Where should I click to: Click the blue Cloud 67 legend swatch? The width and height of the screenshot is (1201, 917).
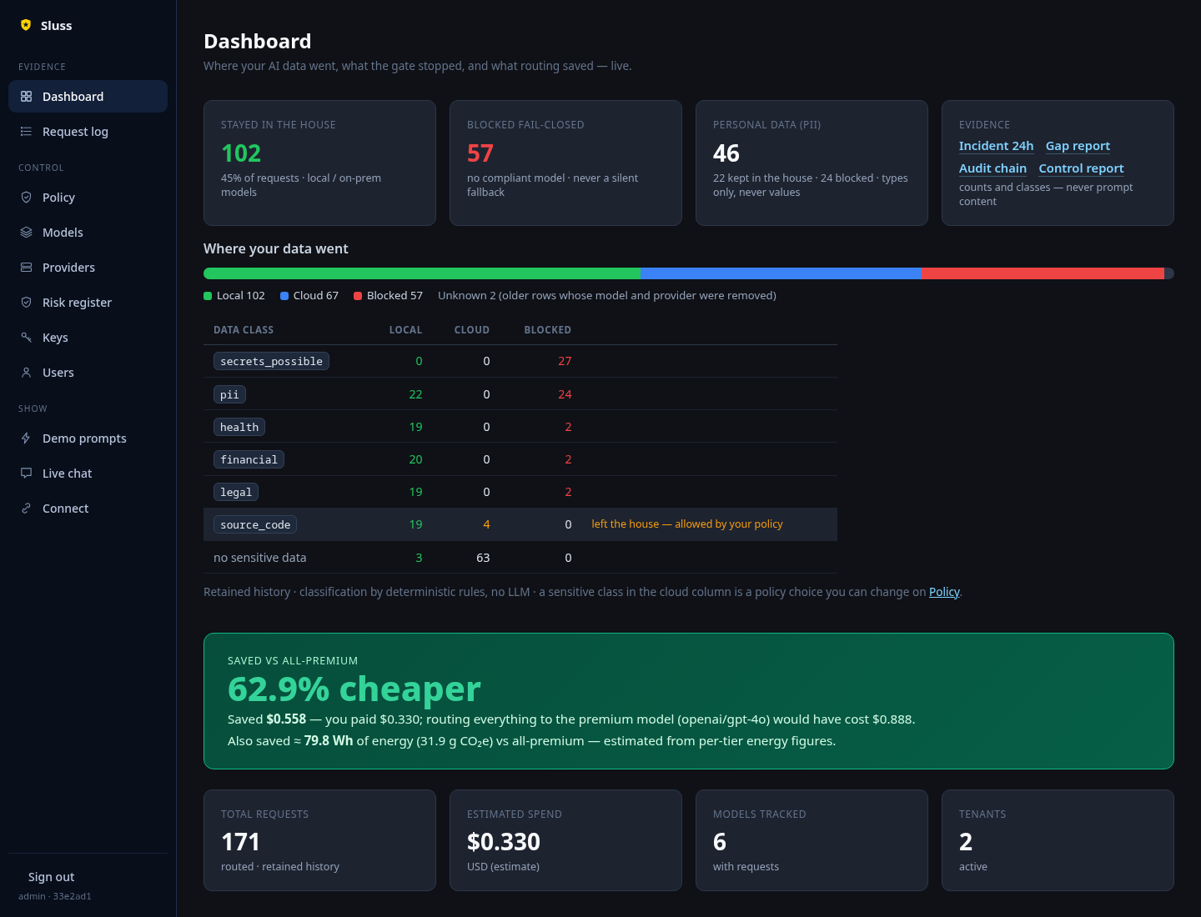pyautogui.click(x=284, y=296)
